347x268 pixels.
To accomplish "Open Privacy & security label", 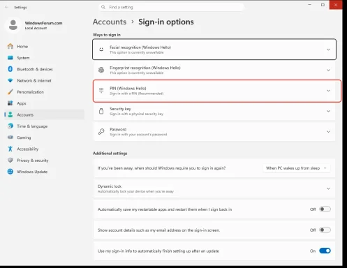I will [33, 161].
